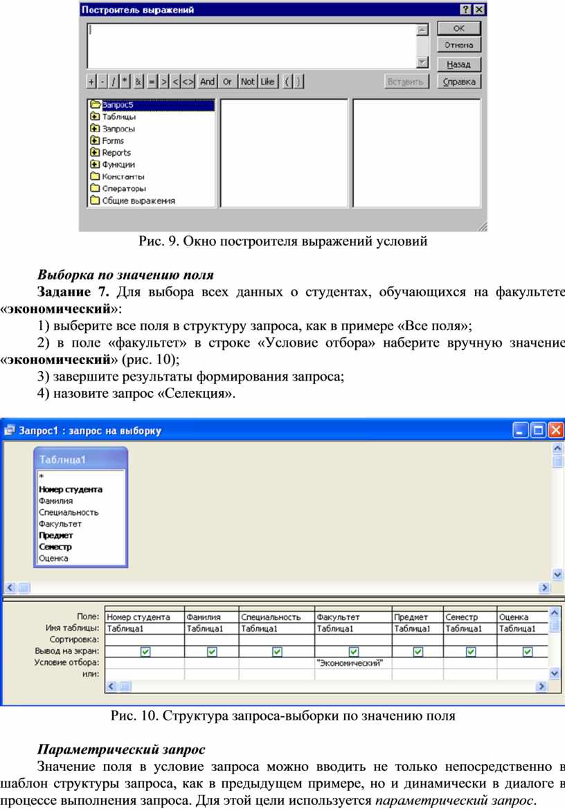Select Факультет in Таблица1 field list
This screenshot has width=565, height=809.
point(81,524)
